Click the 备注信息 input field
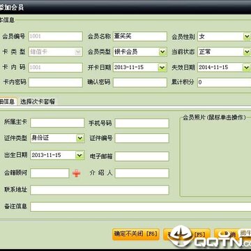Image resolution: width=251 pixels, height=251 pixels. click(141, 206)
